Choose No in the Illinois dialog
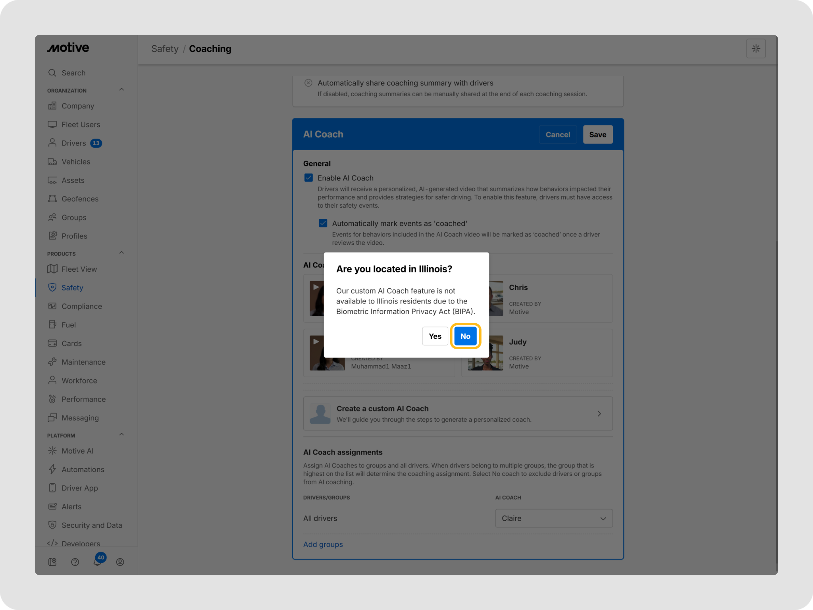The width and height of the screenshot is (813, 610). pyautogui.click(x=465, y=336)
